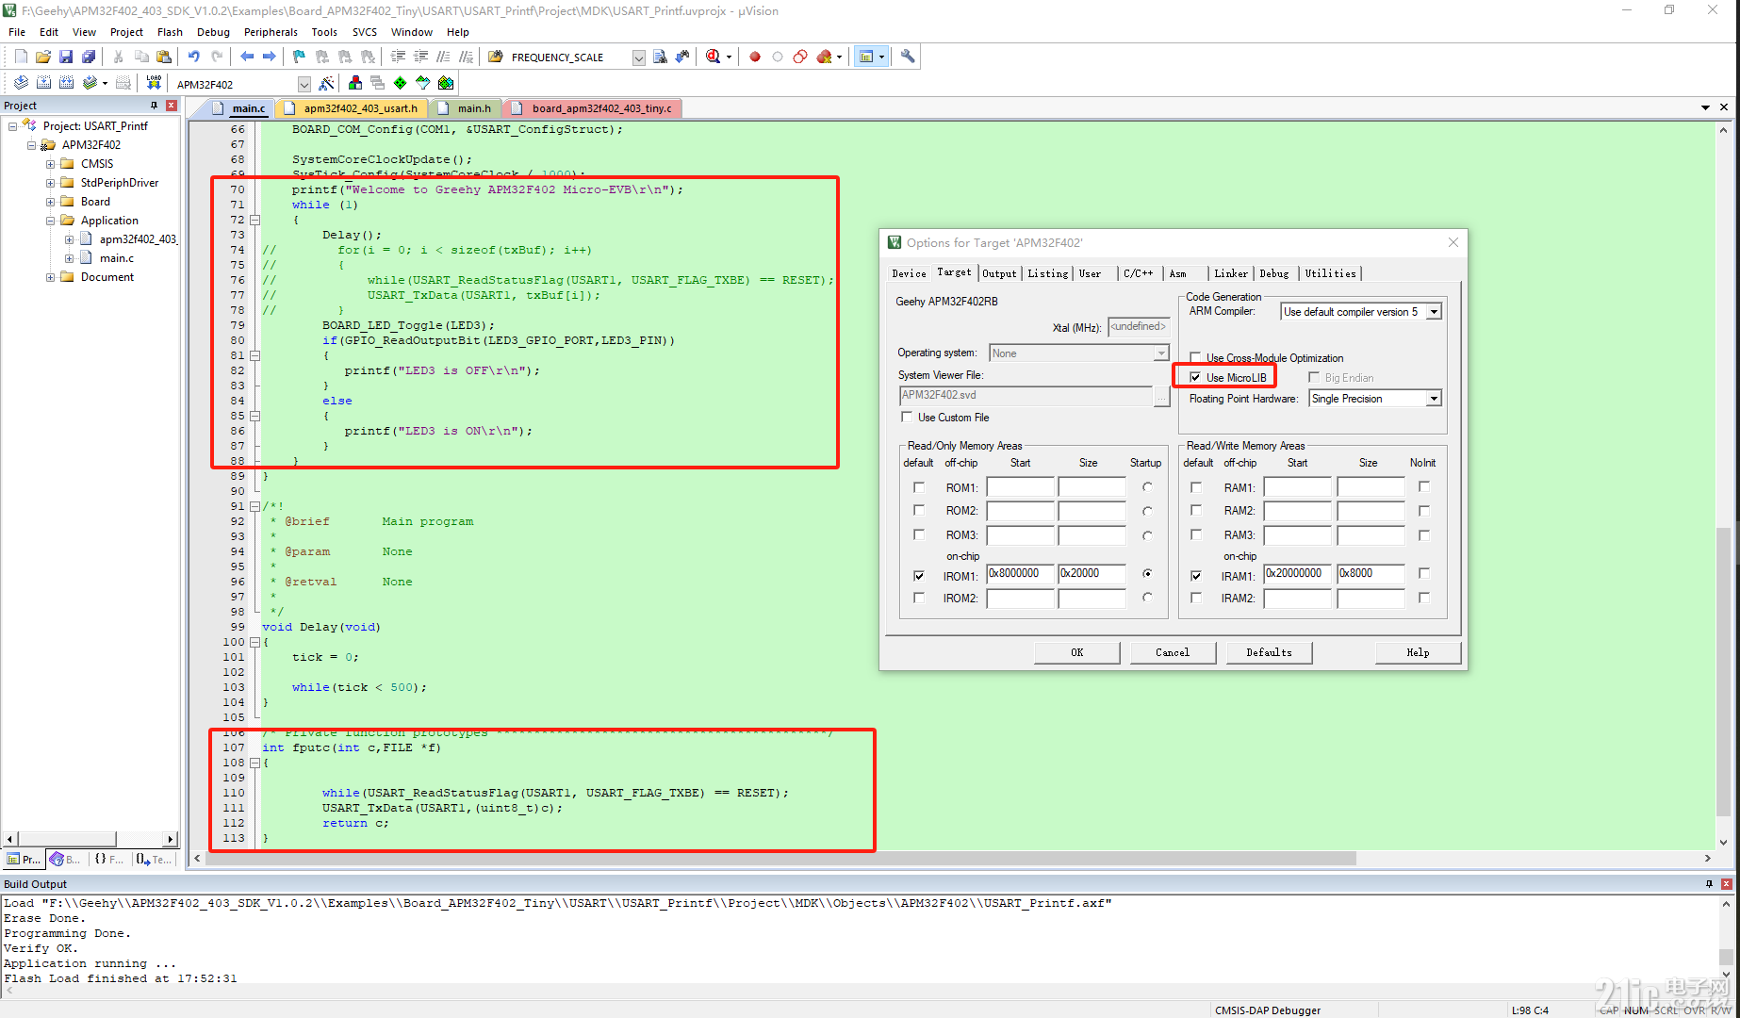This screenshot has height=1018, width=1740.
Task: Click Cancel in the Options dialog
Action: click(x=1173, y=652)
